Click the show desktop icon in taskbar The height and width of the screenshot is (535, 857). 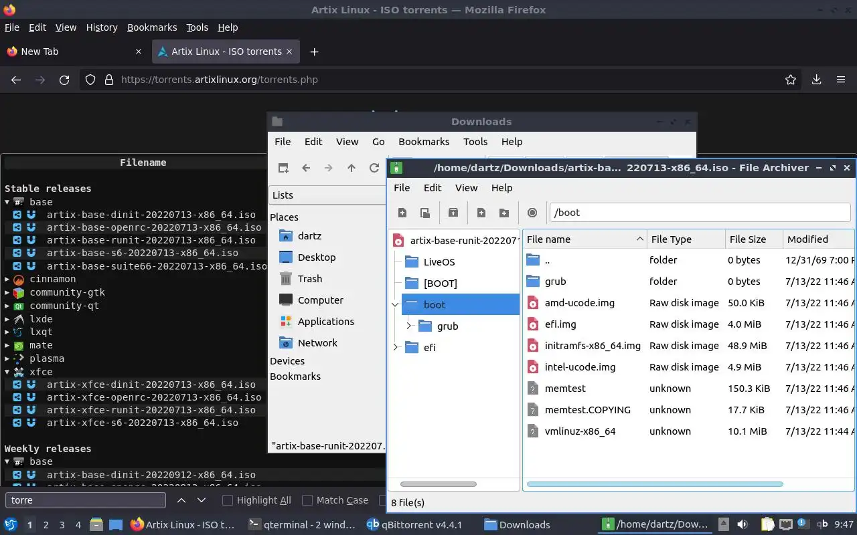(x=116, y=525)
